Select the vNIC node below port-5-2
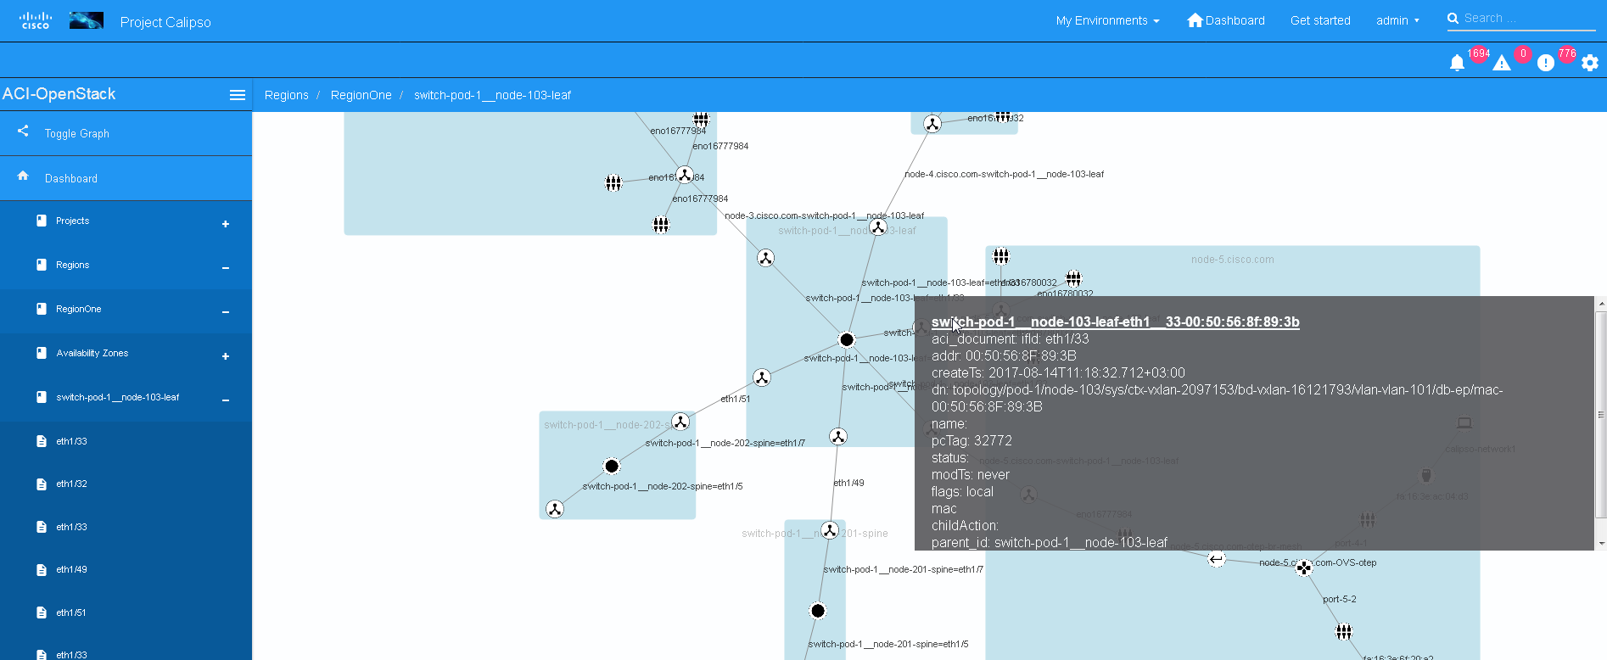The width and height of the screenshot is (1607, 660). pyautogui.click(x=1344, y=632)
